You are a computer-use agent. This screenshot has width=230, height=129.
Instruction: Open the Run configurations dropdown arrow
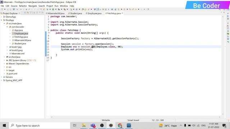(56, 9)
